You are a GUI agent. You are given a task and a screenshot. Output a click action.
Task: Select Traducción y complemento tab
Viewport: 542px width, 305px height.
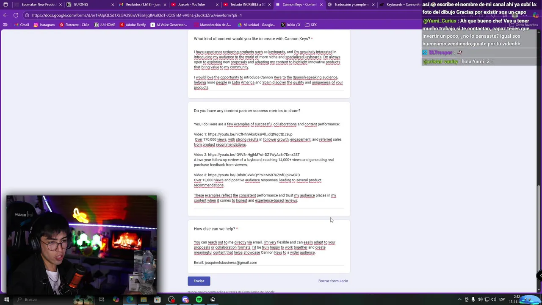[351, 5]
